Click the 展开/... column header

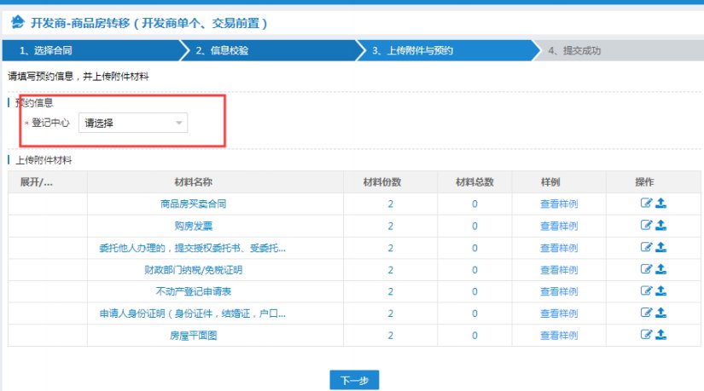click(x=48, y=182)
